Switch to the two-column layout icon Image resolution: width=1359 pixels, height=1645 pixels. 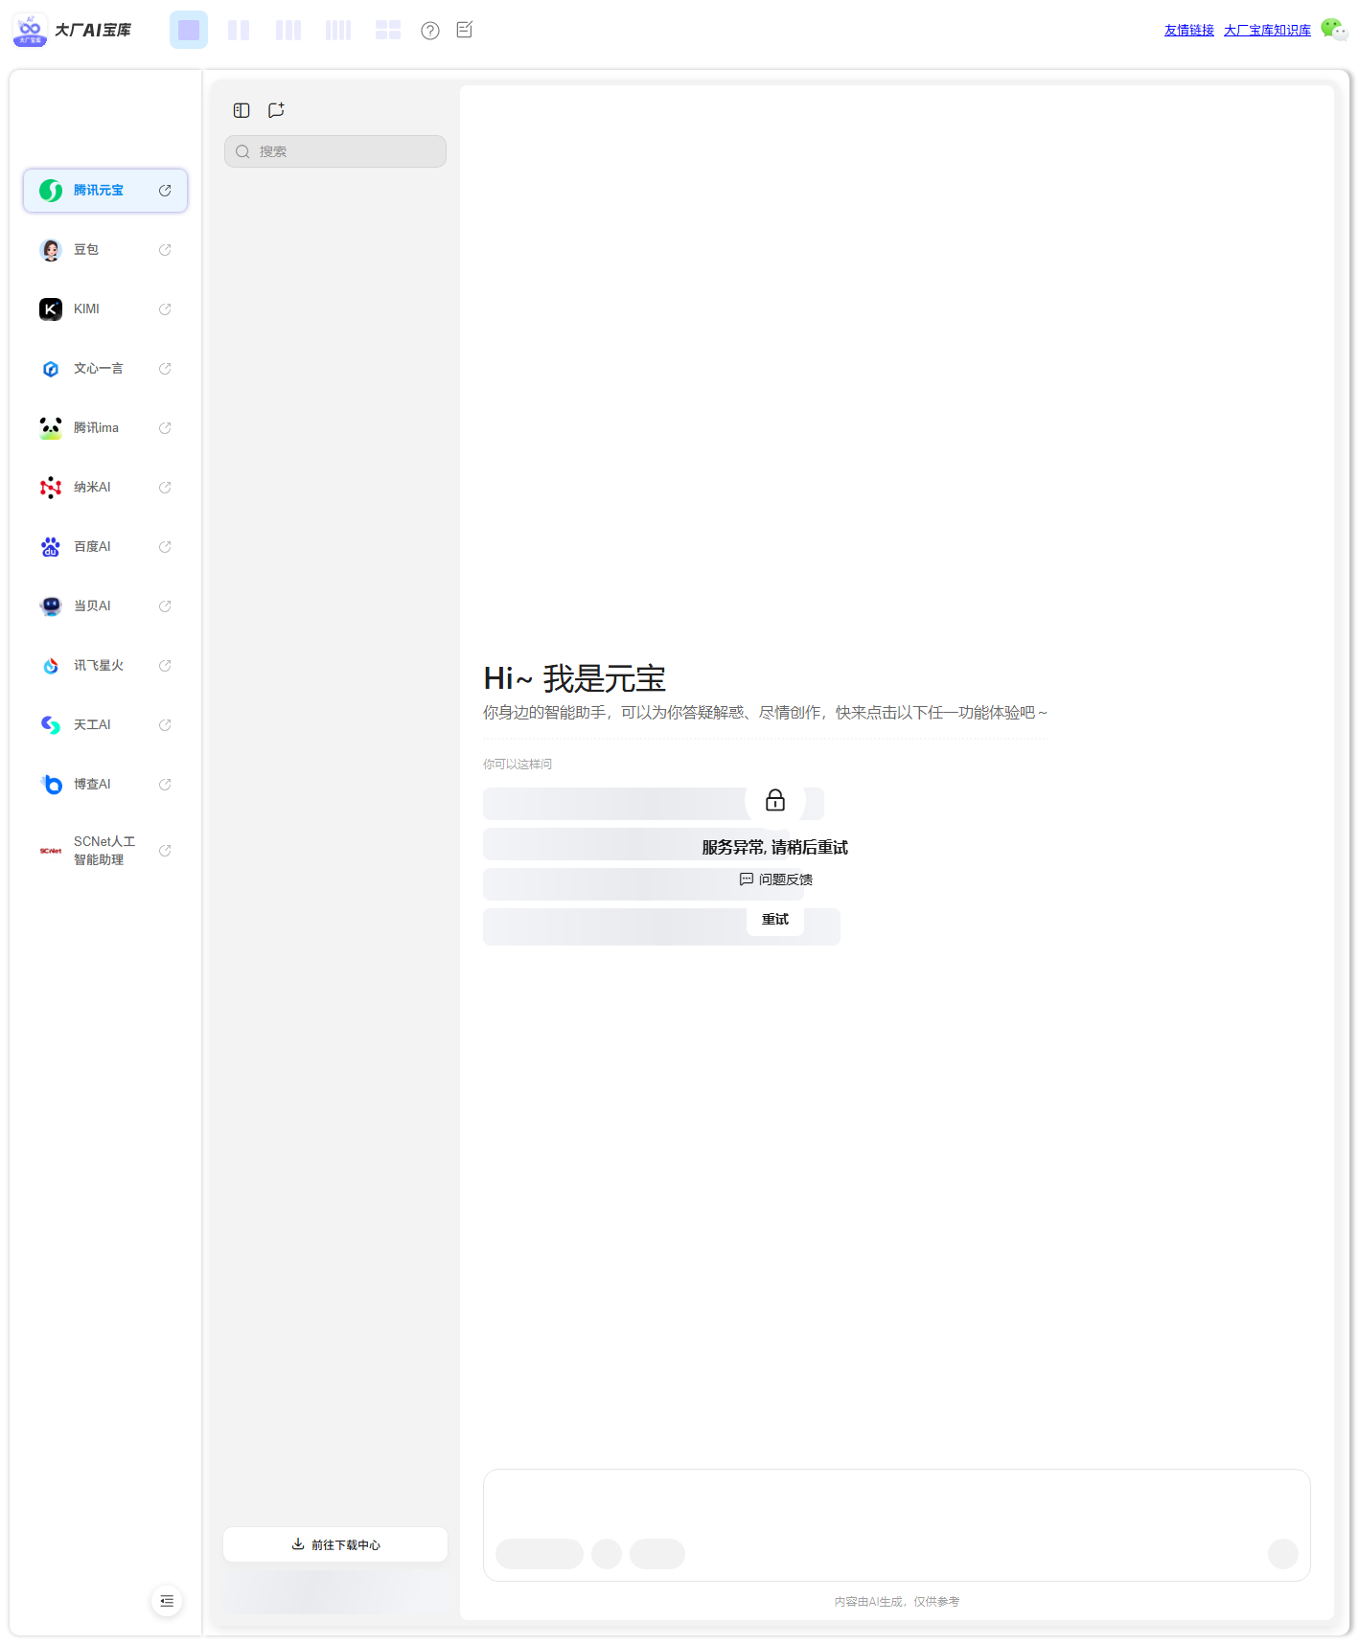coord(239,30)
